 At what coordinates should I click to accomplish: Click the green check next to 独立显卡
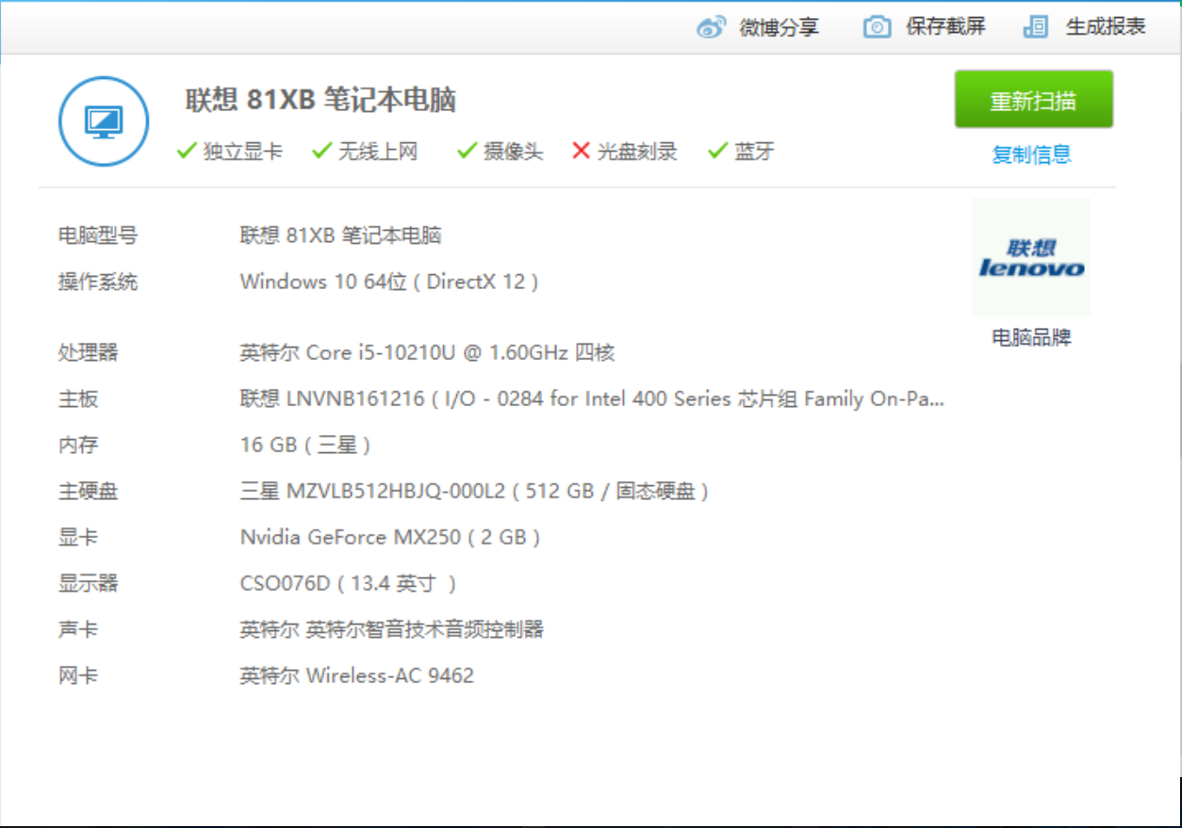[x=187, y=151]
